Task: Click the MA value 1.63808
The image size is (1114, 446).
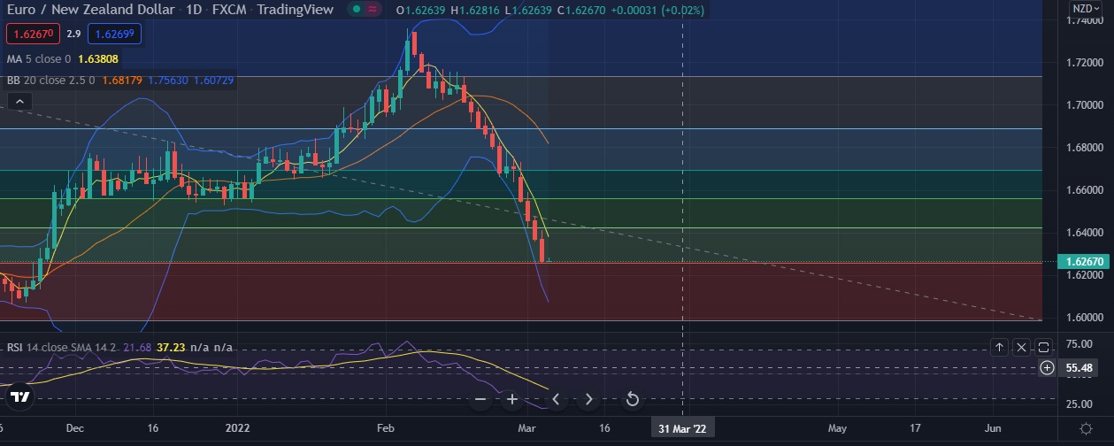Action: point(98,59)
